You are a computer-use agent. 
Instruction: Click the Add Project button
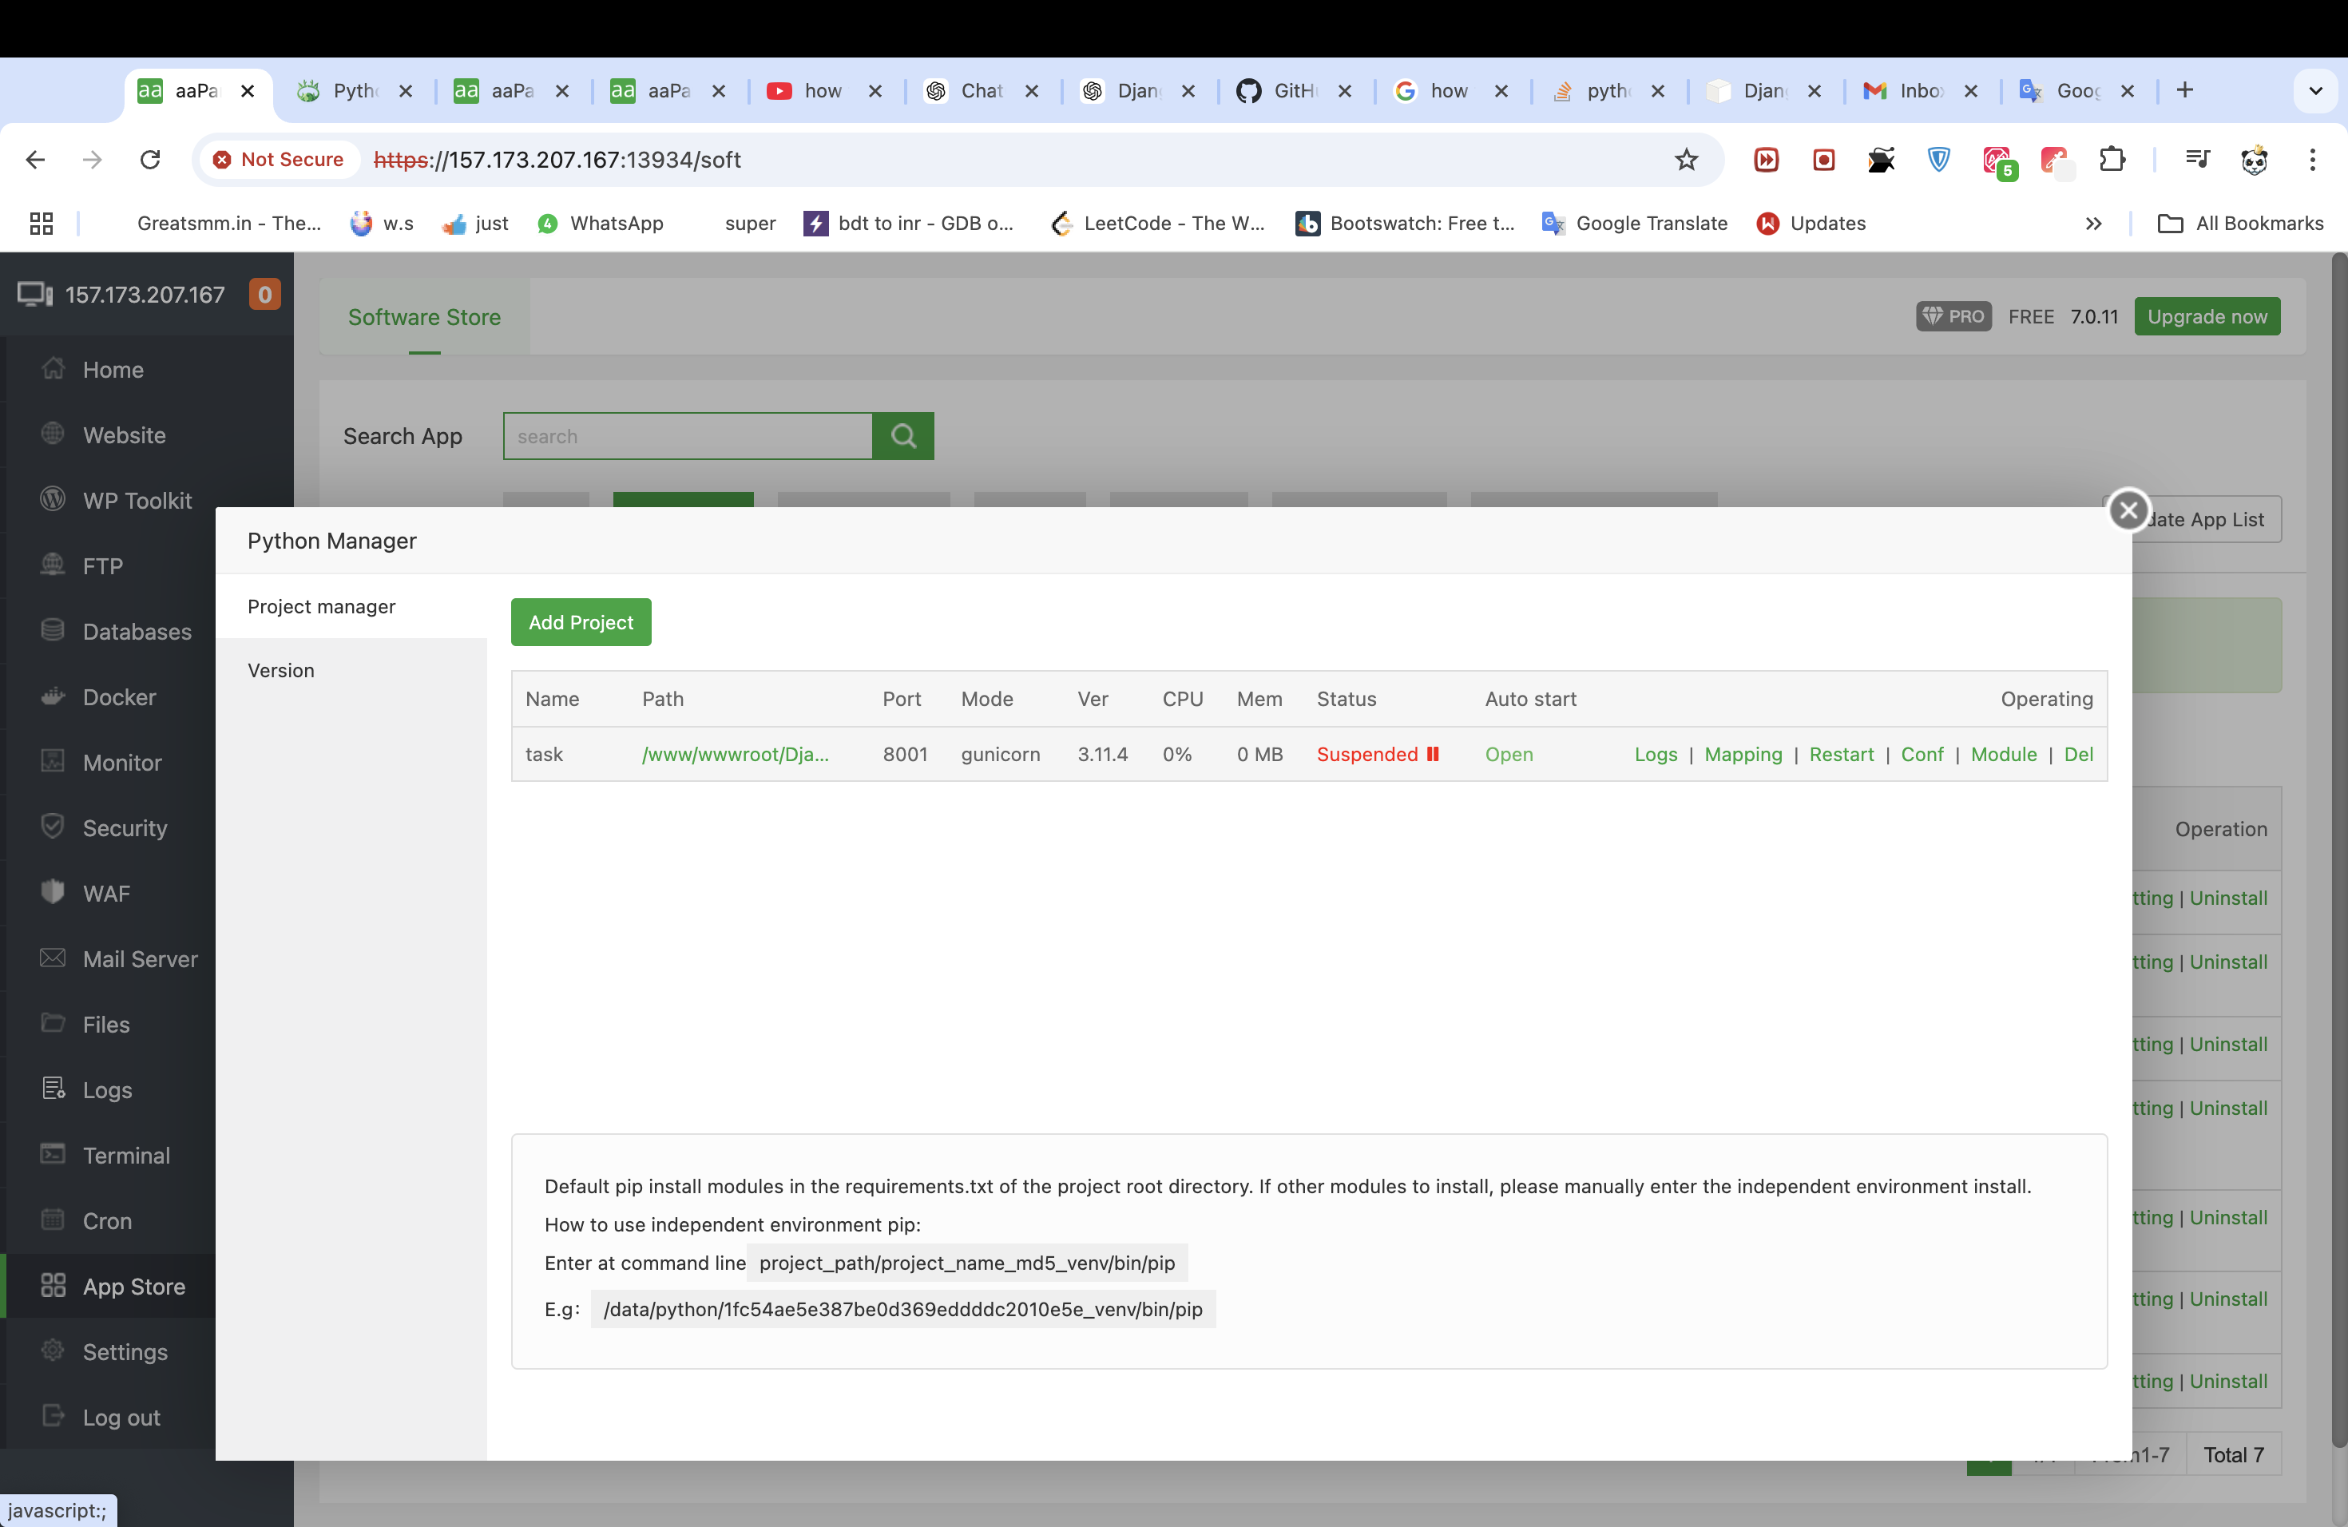pos(580,622)
